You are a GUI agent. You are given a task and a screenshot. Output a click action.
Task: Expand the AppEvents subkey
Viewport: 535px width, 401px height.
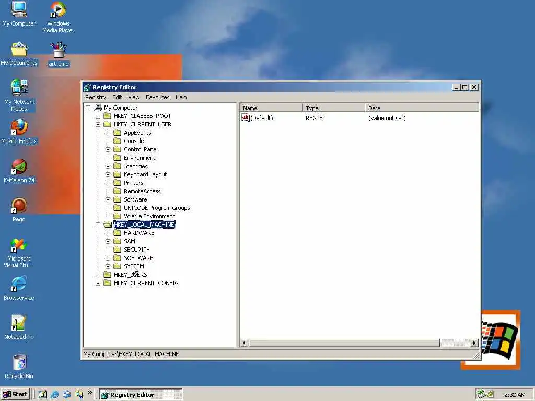pos(108,133)
